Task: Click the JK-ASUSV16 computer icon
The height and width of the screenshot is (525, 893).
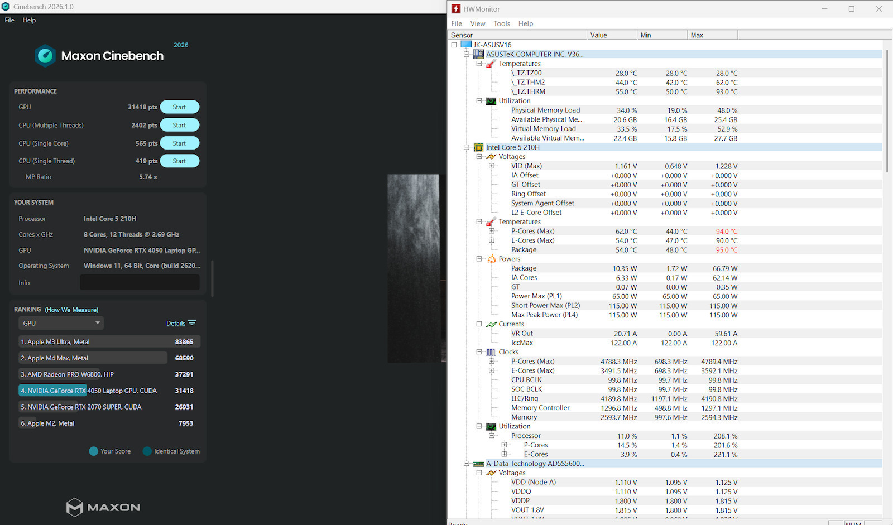Action: [466, 45]
